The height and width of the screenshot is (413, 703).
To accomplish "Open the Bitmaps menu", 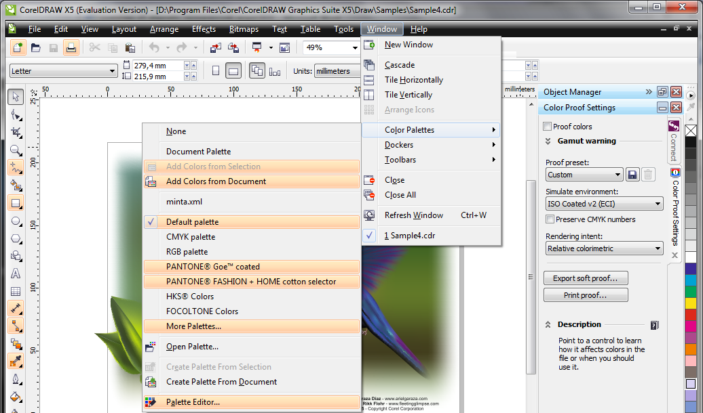I will click(244, 29).
